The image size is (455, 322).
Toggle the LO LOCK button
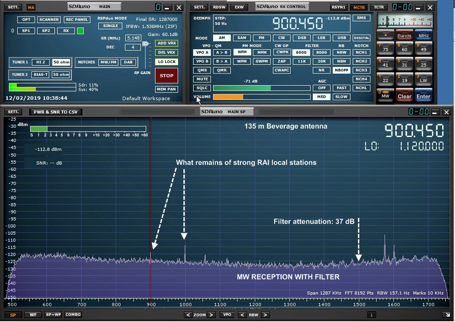pos(167,62)
